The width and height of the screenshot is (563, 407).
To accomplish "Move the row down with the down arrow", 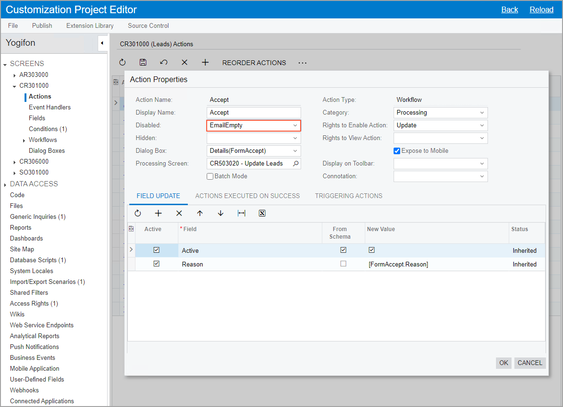I will point(220,213).
